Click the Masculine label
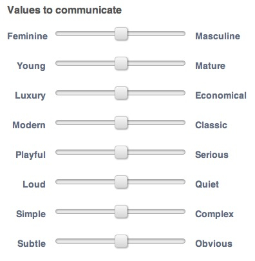255x261 pixels. 218,36
